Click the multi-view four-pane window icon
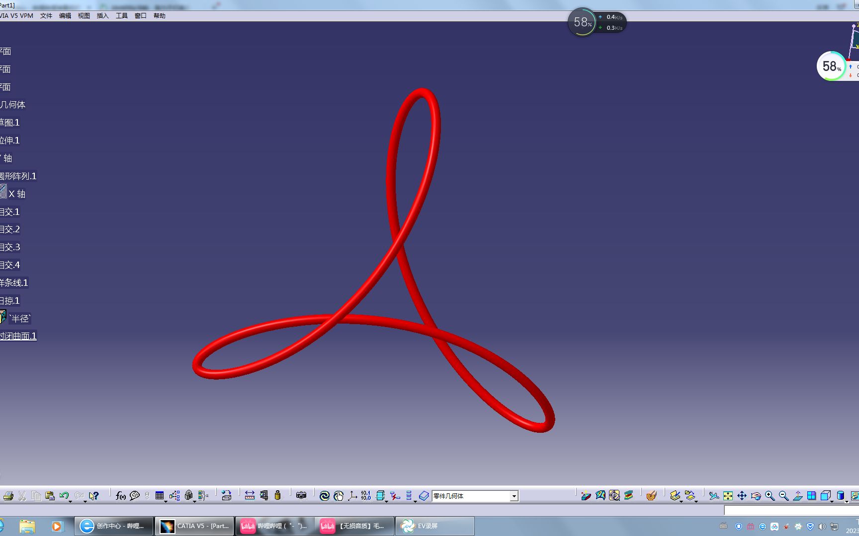The width and height of the screenshot is (859, 536). [x=811, y=495]
